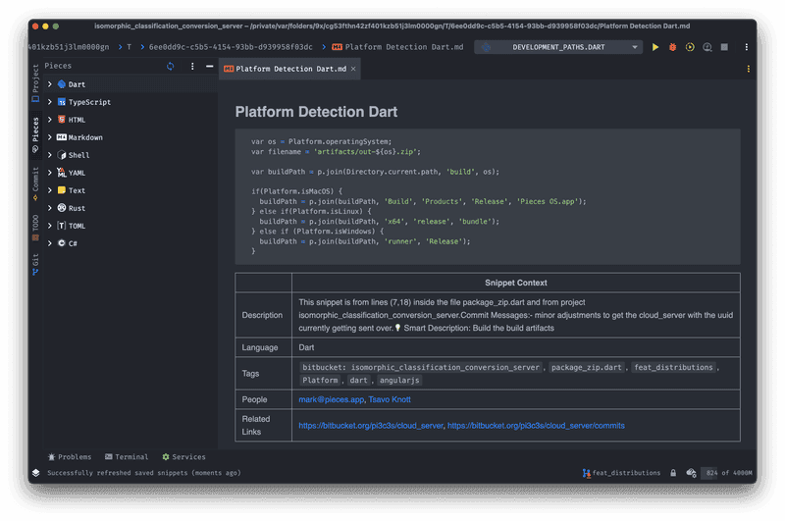This screenshot has width=785, height=521.
Task: Click the cloud sync status icon
Action: click(692, 473)
